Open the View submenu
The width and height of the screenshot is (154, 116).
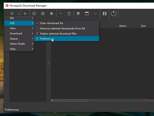[x=19, y=28]
